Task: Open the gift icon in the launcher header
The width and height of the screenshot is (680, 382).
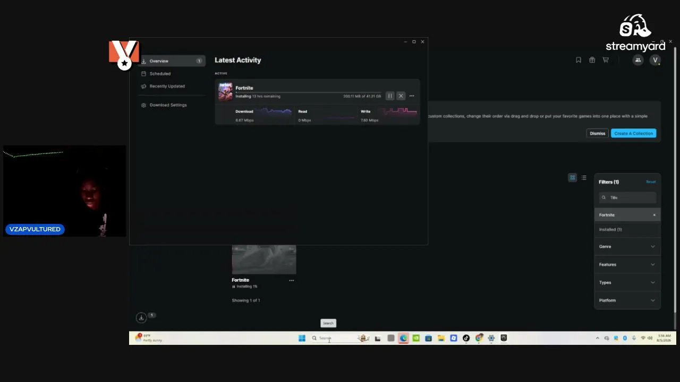Action: point(592,60)
